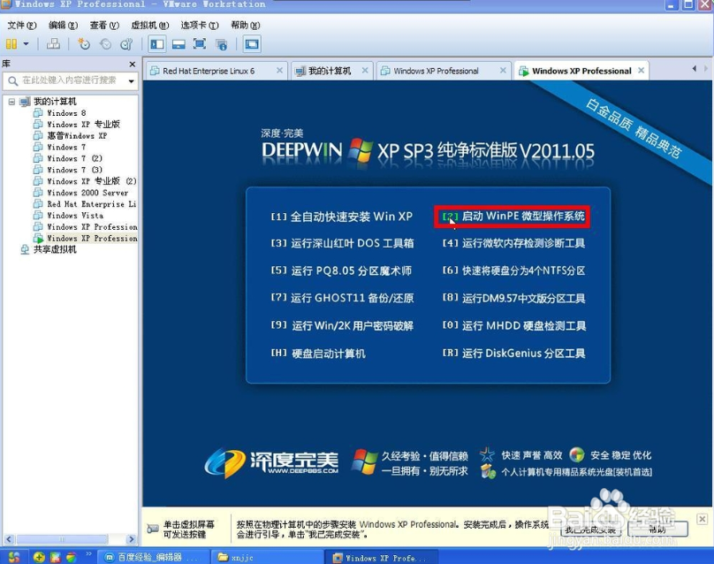
Task: Choose [6] 快速将硬盘分为4个NTFS分区
Action: point(513,271)
